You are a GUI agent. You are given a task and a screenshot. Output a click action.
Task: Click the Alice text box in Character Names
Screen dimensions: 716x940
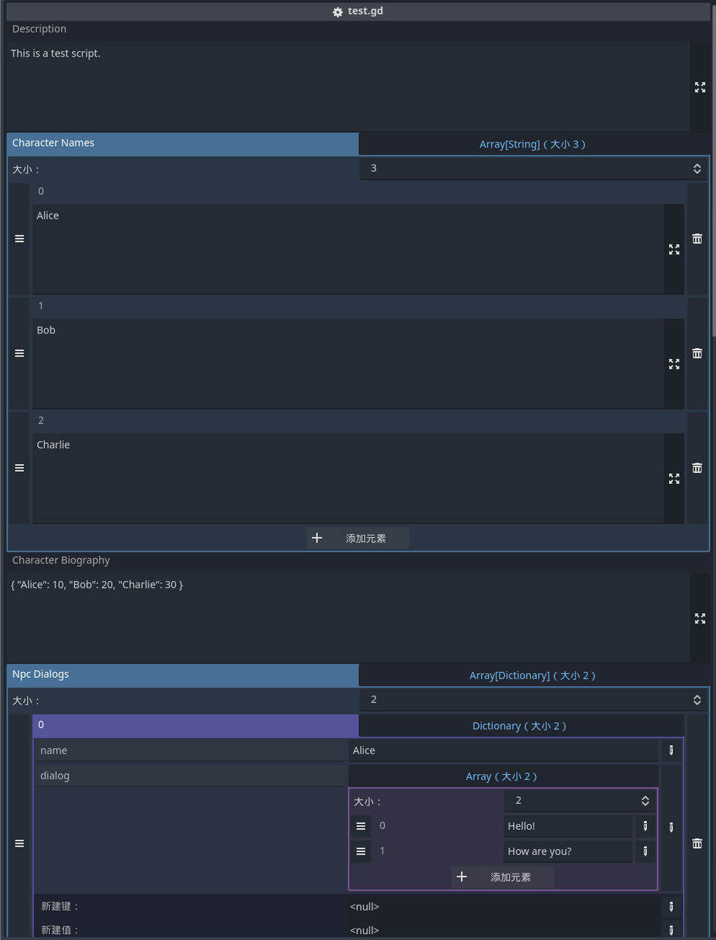pos(347,248)
